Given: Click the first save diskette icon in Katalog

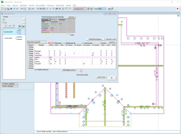Looking at the screenshot, I should (19, 26).
